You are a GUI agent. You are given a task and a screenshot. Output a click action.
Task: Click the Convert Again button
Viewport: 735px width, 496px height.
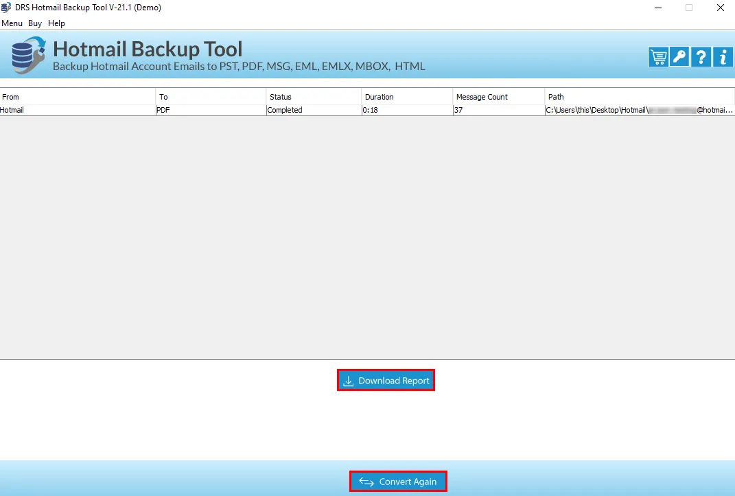398,482
